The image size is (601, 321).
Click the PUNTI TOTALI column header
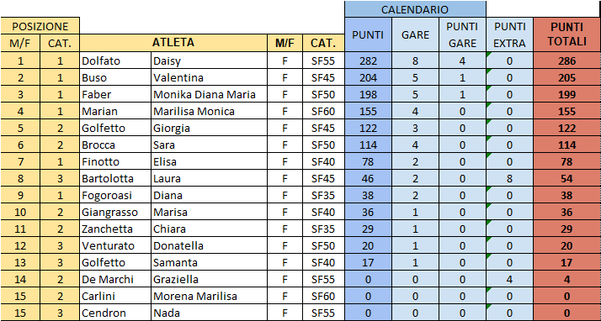click(566, 34)
